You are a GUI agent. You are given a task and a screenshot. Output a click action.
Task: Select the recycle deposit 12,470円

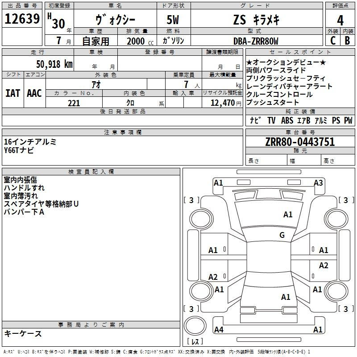[226, 103]
